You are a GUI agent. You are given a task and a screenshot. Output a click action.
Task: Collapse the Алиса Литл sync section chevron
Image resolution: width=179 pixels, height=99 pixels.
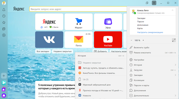(173, 10)
